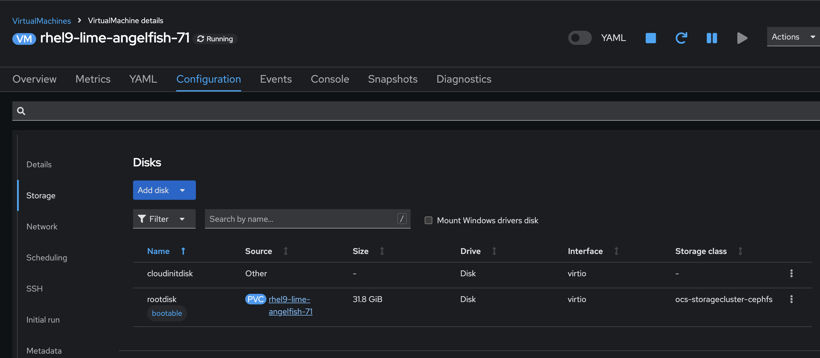The width and height of the screenshot is (820, 358).
Task: Open kebab menu for cloudinitdisk row
Action: pyautogui.click(x=791, y=273)
